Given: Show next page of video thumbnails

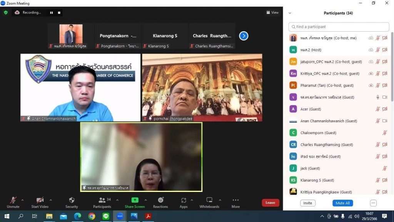Looking at the screenshot, I should tap(244, 36).
